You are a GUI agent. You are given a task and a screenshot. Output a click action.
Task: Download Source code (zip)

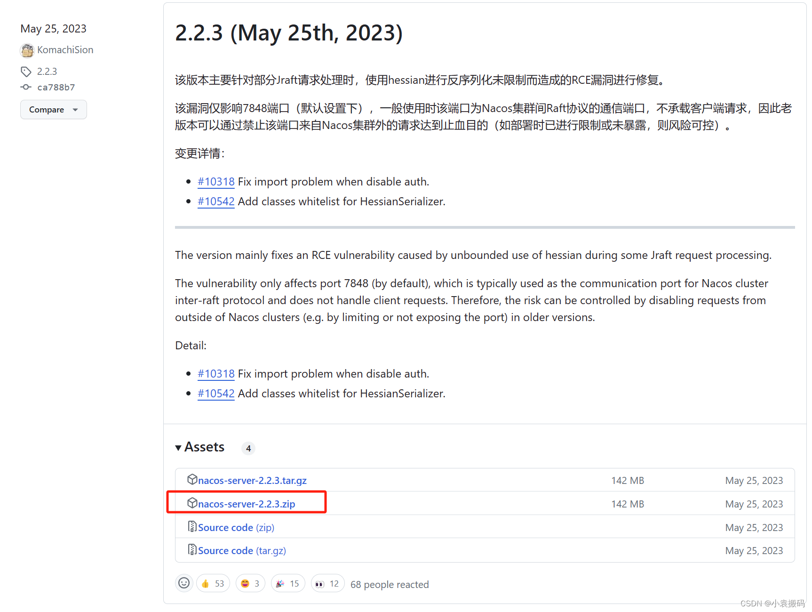pos(236,527)
